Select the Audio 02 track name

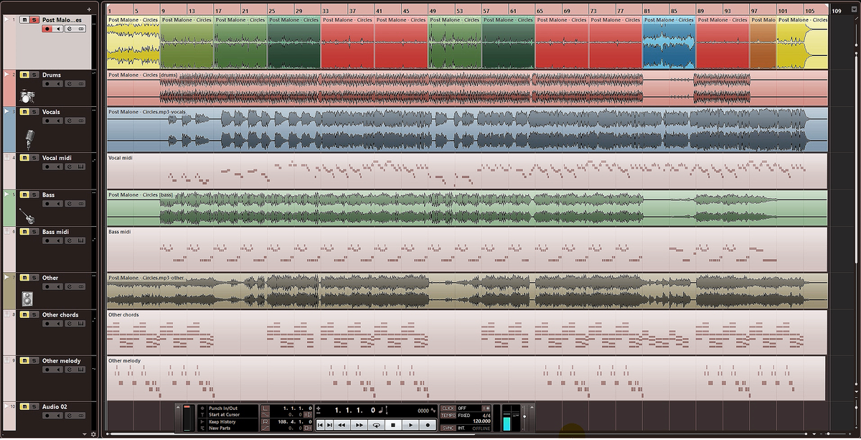coord(55,407)
